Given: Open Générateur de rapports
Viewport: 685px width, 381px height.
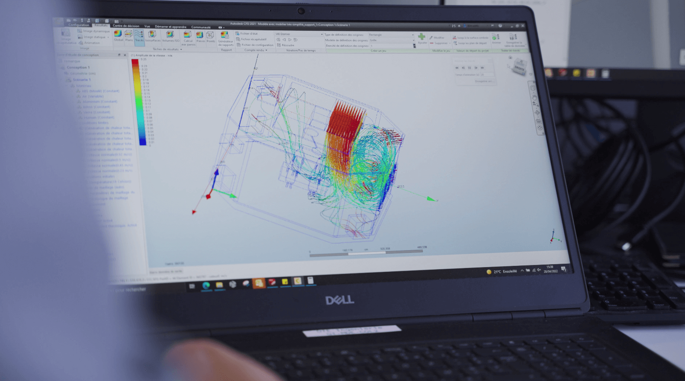Looking at the screenshot, I should click(x=225, y=39).
